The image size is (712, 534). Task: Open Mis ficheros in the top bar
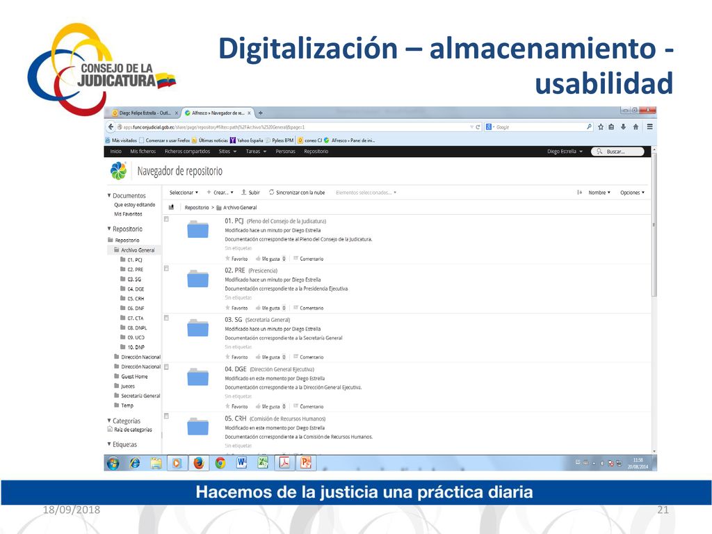tap(143, 152)
